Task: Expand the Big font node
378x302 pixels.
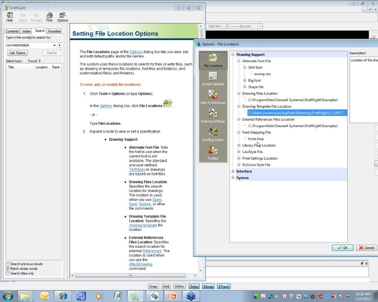Action: coord(245,81)
